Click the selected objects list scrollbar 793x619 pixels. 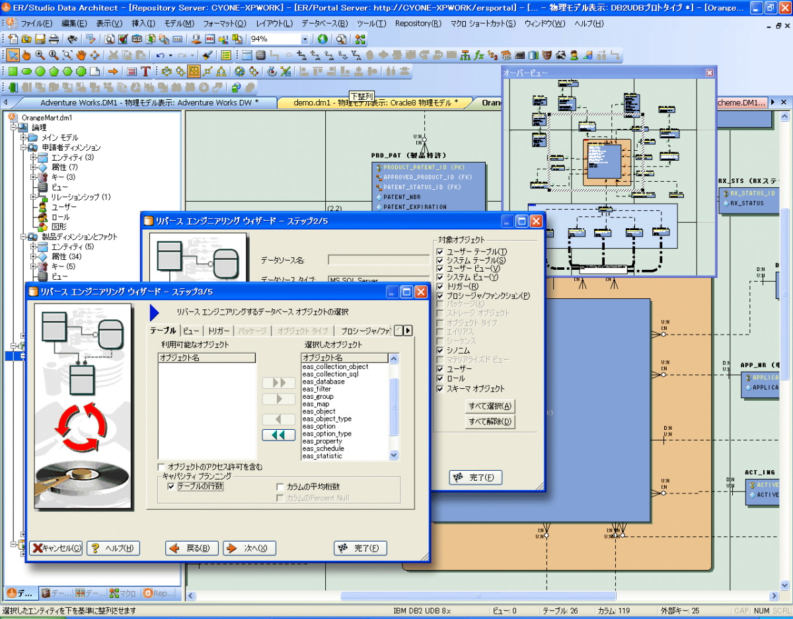pyautogui.click(x=394, y=407)
